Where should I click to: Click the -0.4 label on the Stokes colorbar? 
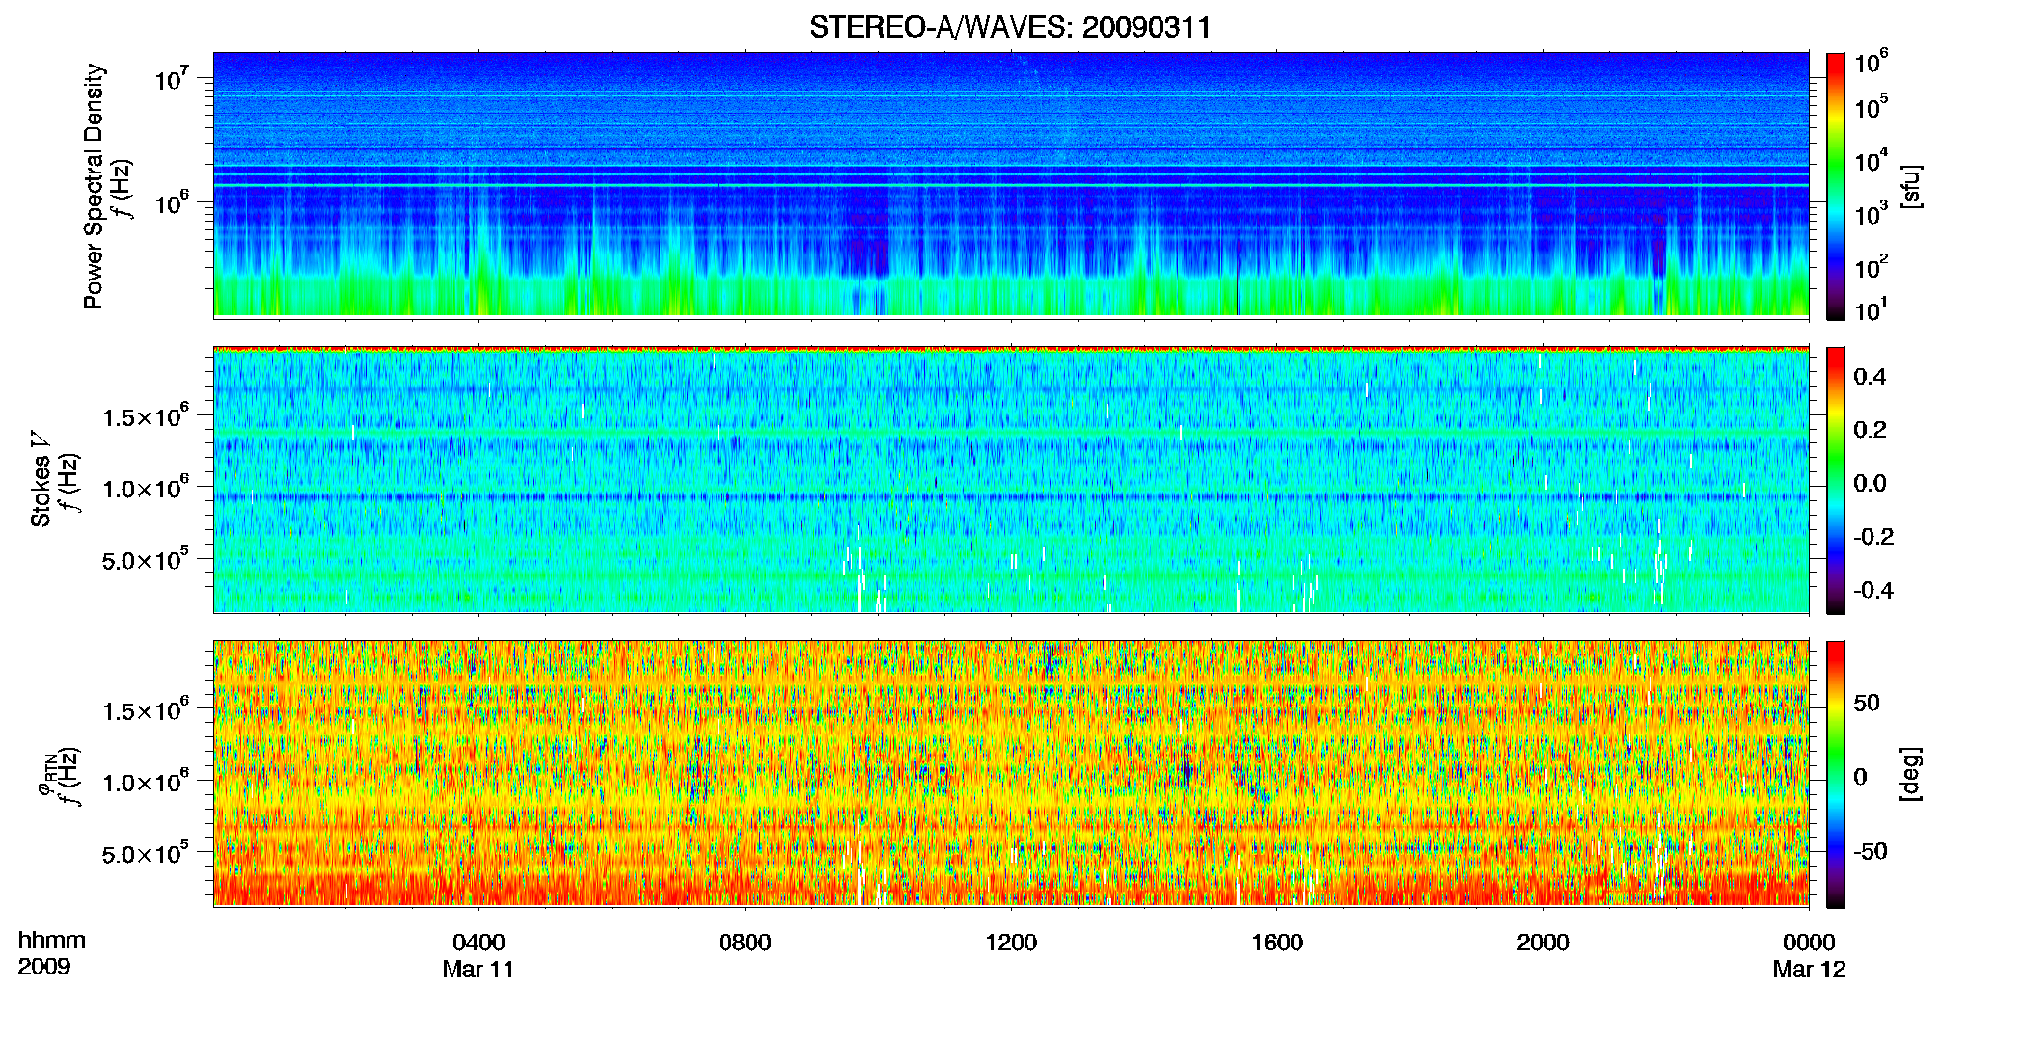pyautogui.click(x=1872, y=591)
